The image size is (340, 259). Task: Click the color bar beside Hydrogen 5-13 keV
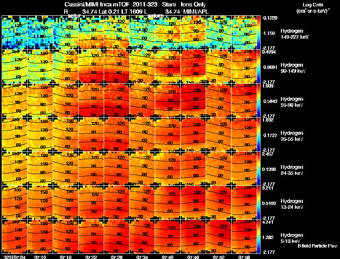[x=258, y=236]
